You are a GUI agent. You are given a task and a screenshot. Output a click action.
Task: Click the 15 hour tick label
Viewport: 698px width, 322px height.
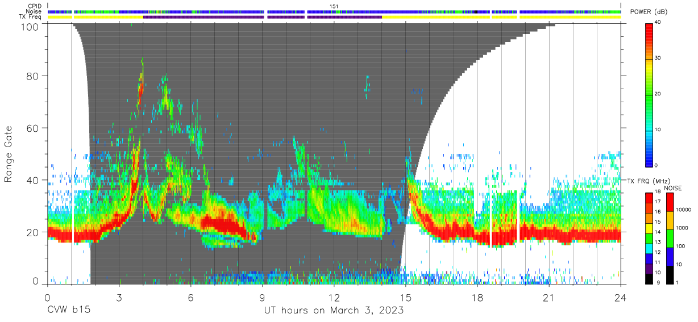(406, 298)
